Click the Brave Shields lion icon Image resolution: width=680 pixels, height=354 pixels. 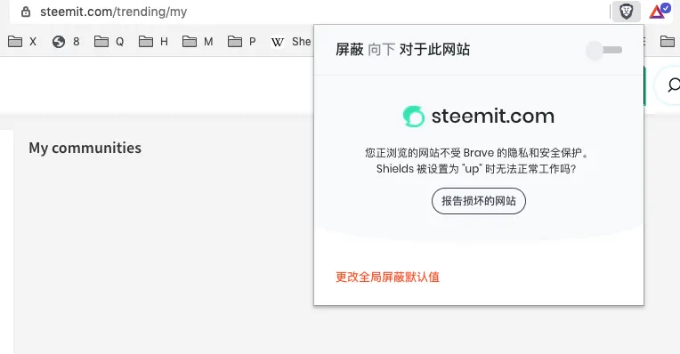(x=626, y=12)
